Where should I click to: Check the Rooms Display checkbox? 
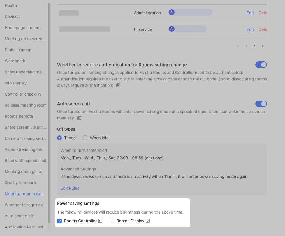pyautogui.click(x=112, y=221)
